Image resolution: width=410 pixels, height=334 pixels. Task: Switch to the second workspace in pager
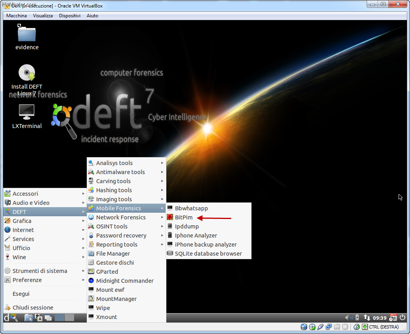(x=69, y=317)
